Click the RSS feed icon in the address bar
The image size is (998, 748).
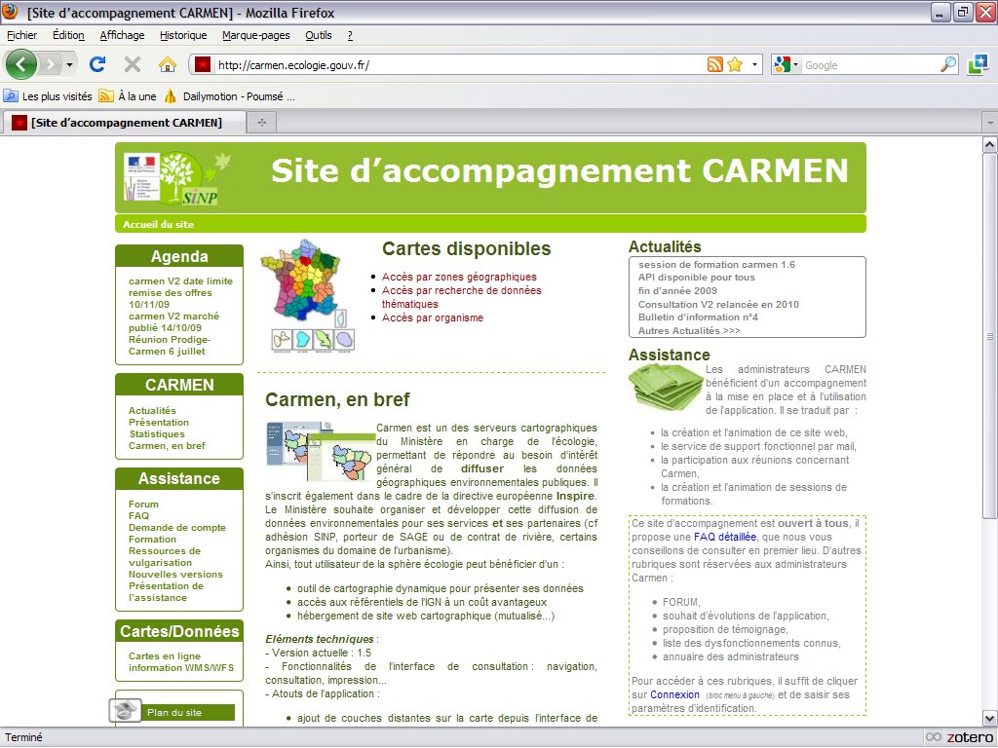click(714, 65)
